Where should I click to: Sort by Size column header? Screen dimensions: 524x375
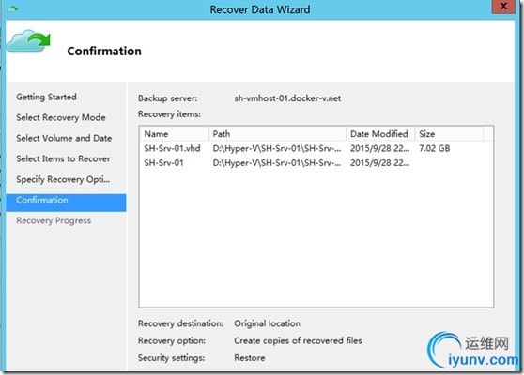[449, 134]
